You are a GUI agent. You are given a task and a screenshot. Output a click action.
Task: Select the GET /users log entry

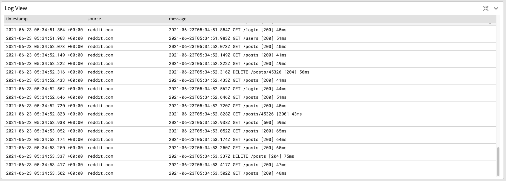(x=227, y=38)
